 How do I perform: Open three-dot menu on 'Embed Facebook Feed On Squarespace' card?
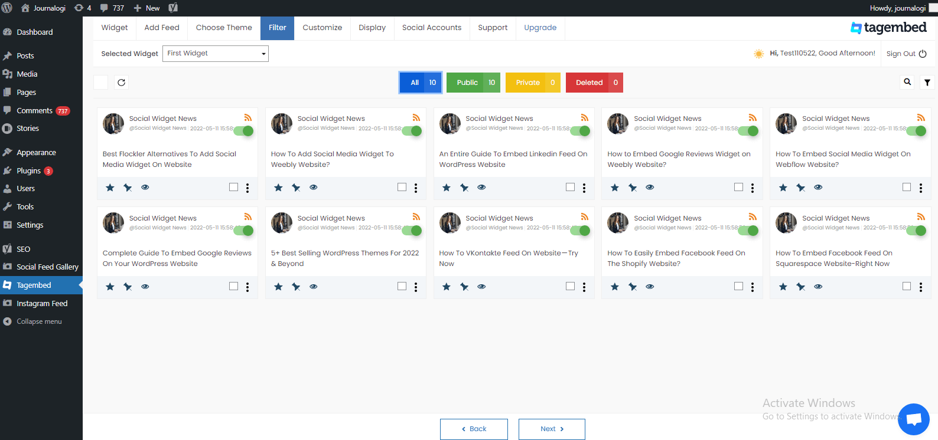coord(921,287)
